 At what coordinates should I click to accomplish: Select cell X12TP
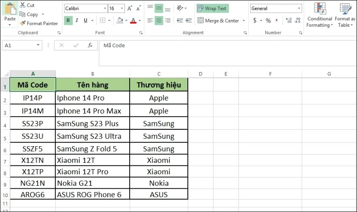33,172
